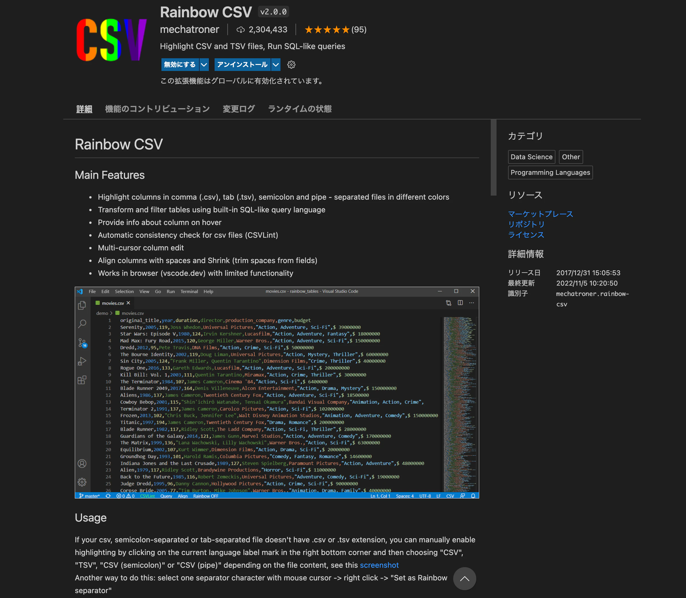Click the README demo screenshot image
The image size is (686, 598).
coord(277,392)
